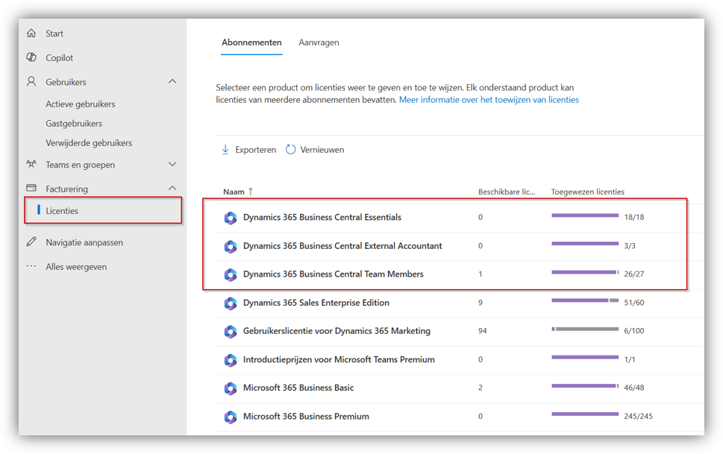
Task: Click the Microsoft 365 Business Basic icon
Action: point(231,388)
